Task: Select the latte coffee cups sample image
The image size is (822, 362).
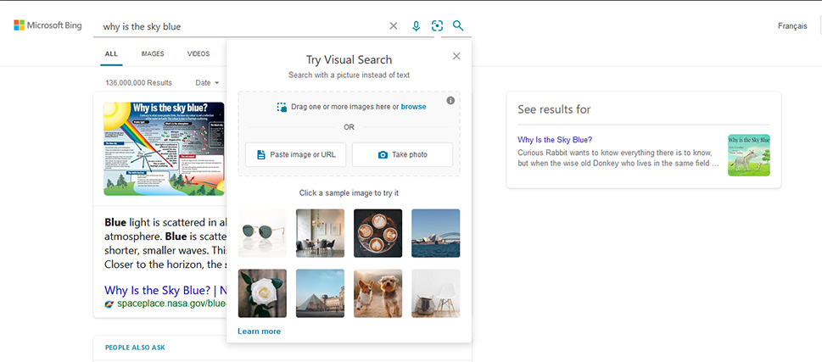Action: (378, 233)
